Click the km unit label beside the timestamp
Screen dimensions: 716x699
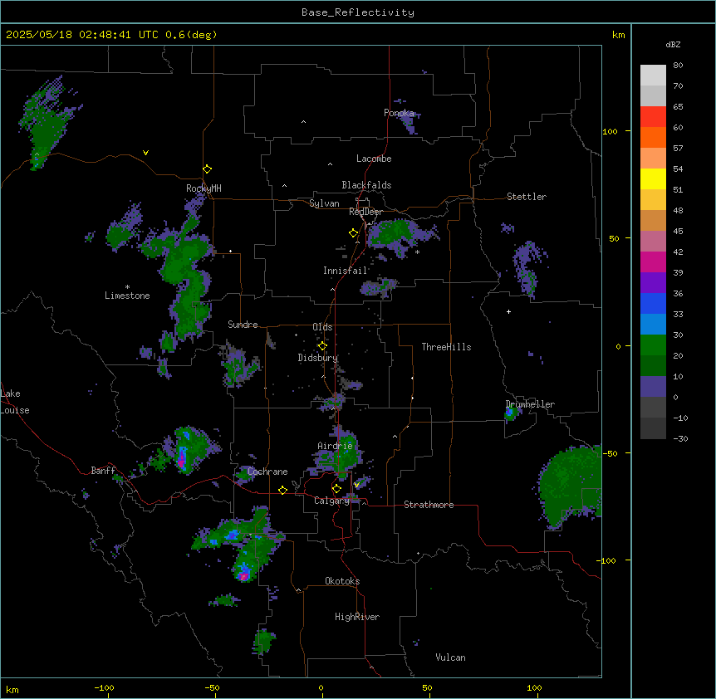619,35
